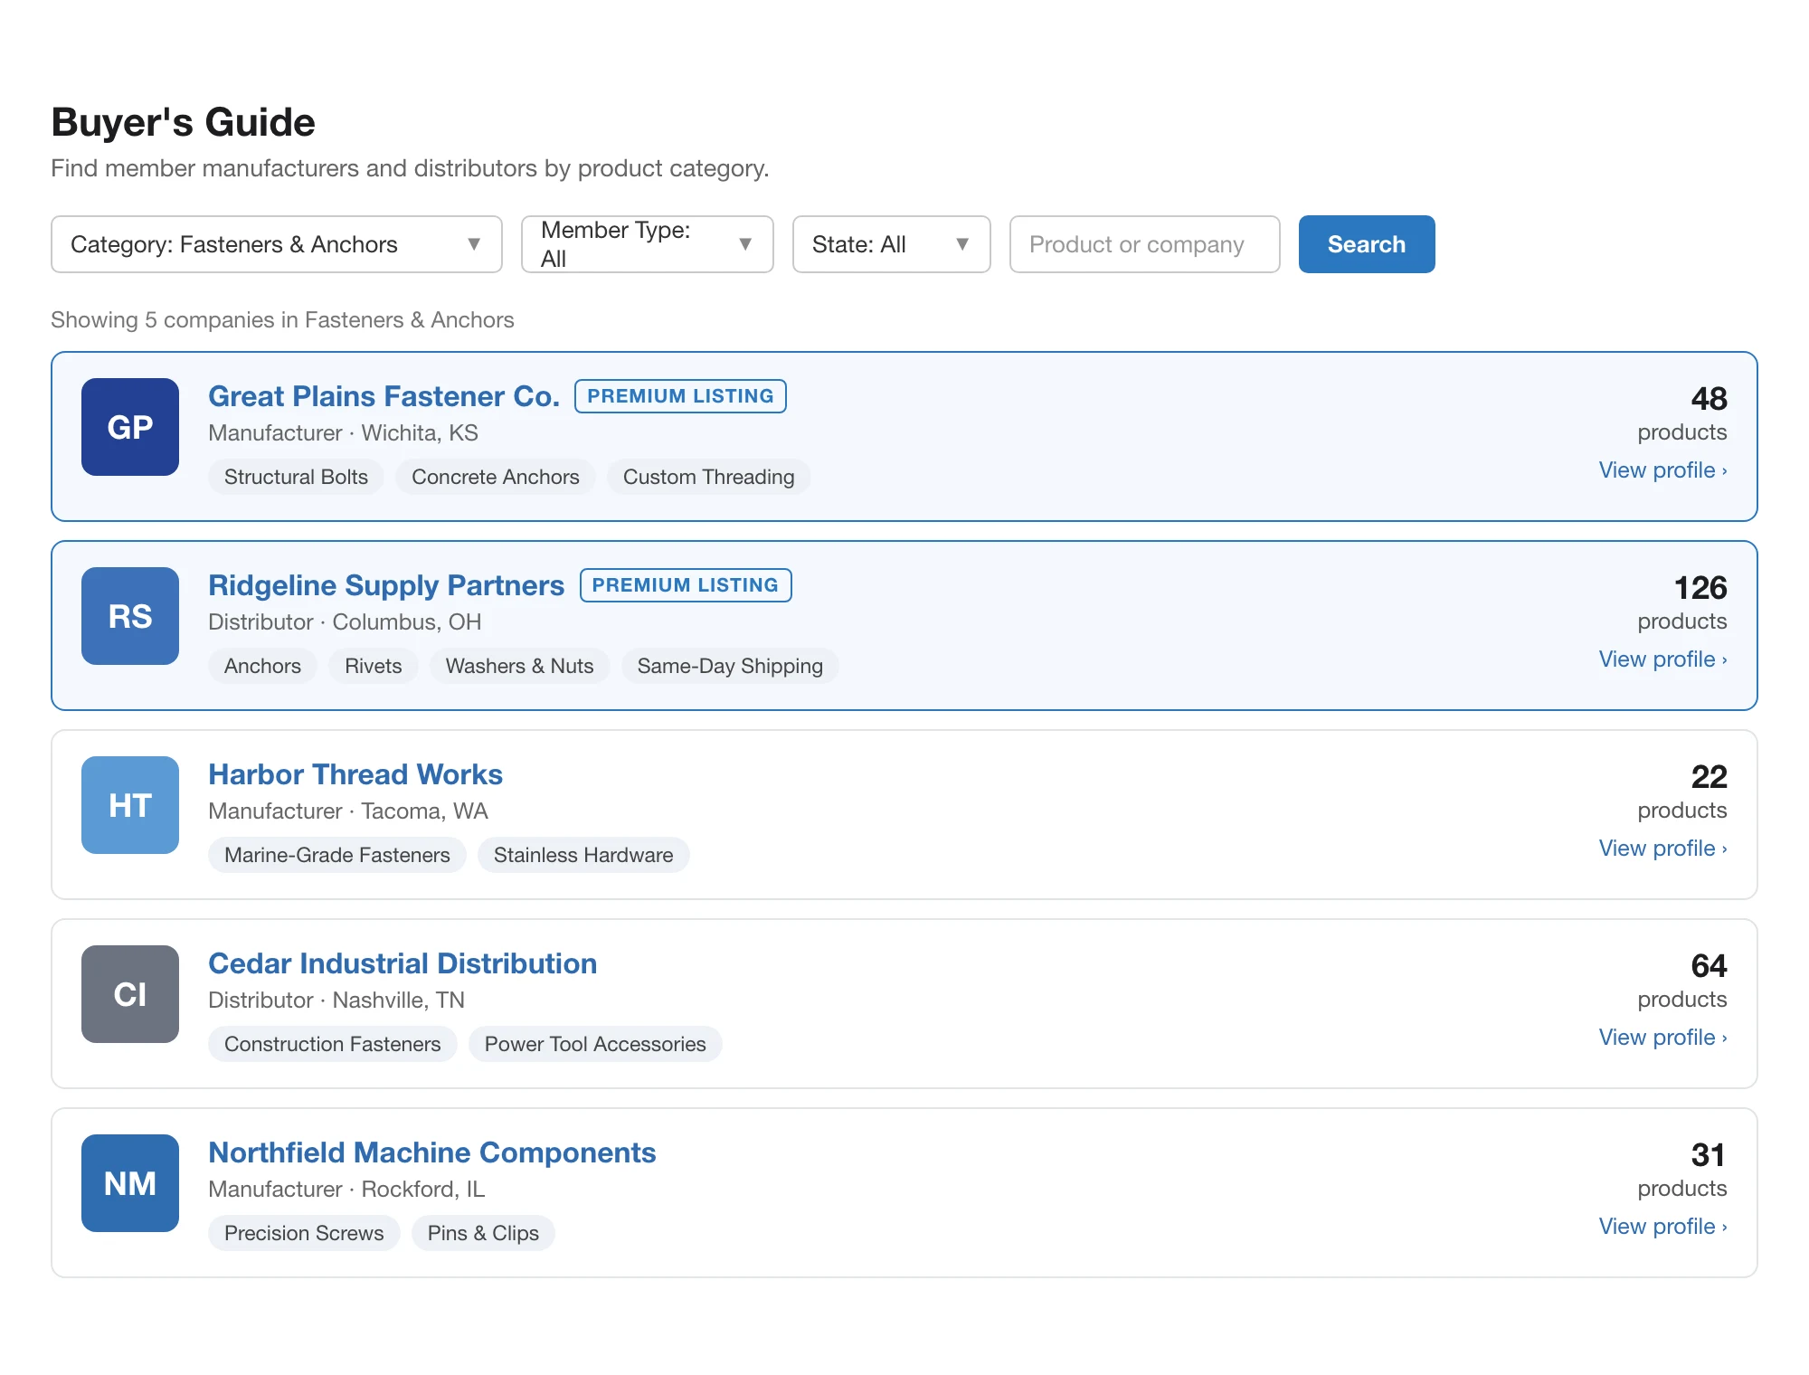Select the Concrete Anchors tag
Viewport: 1809px width, 1375px height.
[496, 477]
